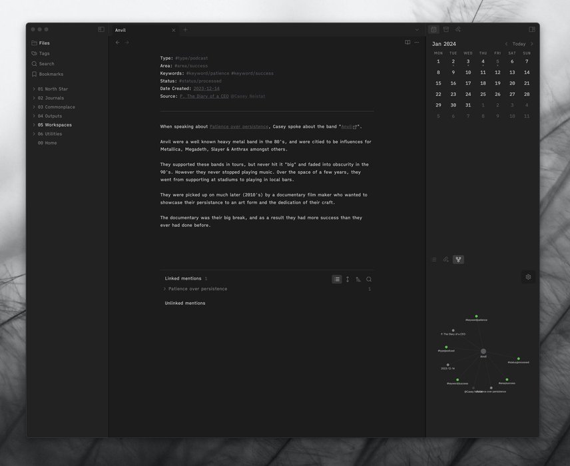Click the Anvil node in graph
The width and height of the screenshot is (570, 466).
tap(483, 351)
